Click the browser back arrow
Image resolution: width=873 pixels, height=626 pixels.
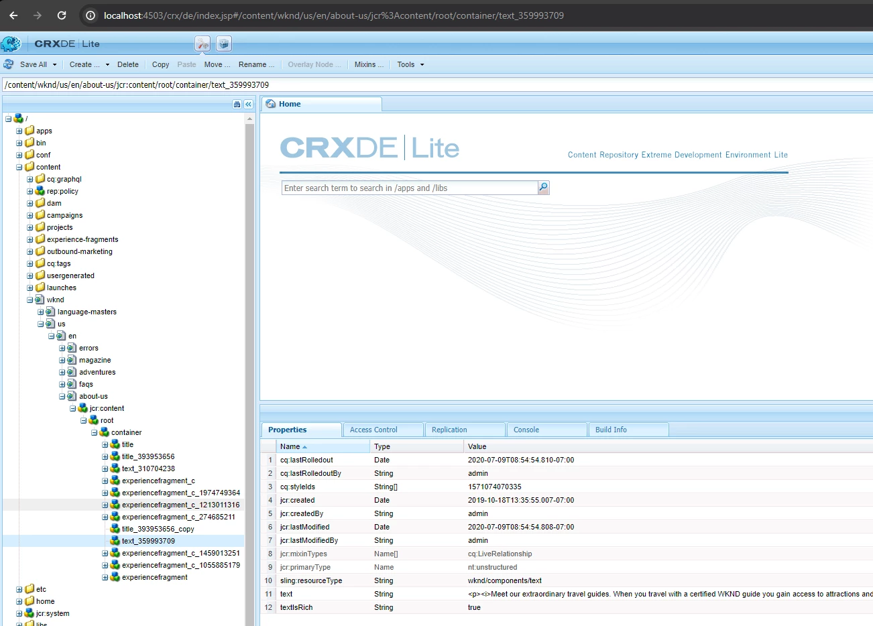(x=13, y=15)
